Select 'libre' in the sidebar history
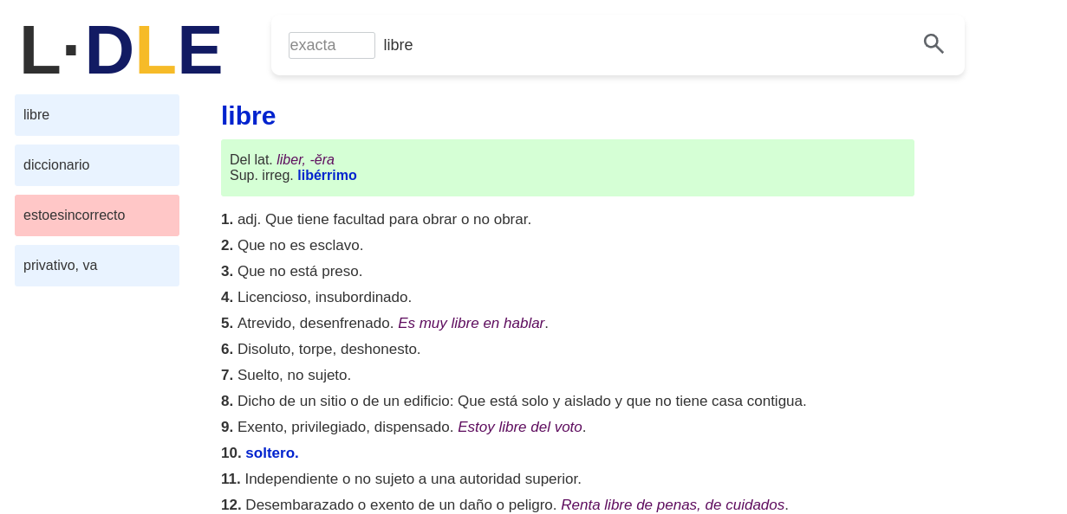1067x514 pixels. pyautogui.click(x=97, y=115)
